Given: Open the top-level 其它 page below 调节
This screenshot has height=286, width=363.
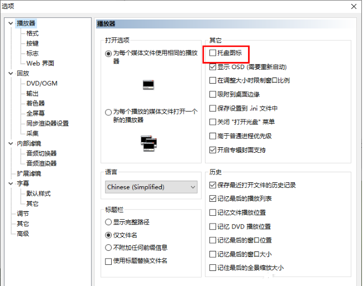Looking at the screenshot, I should coord(23,224).
